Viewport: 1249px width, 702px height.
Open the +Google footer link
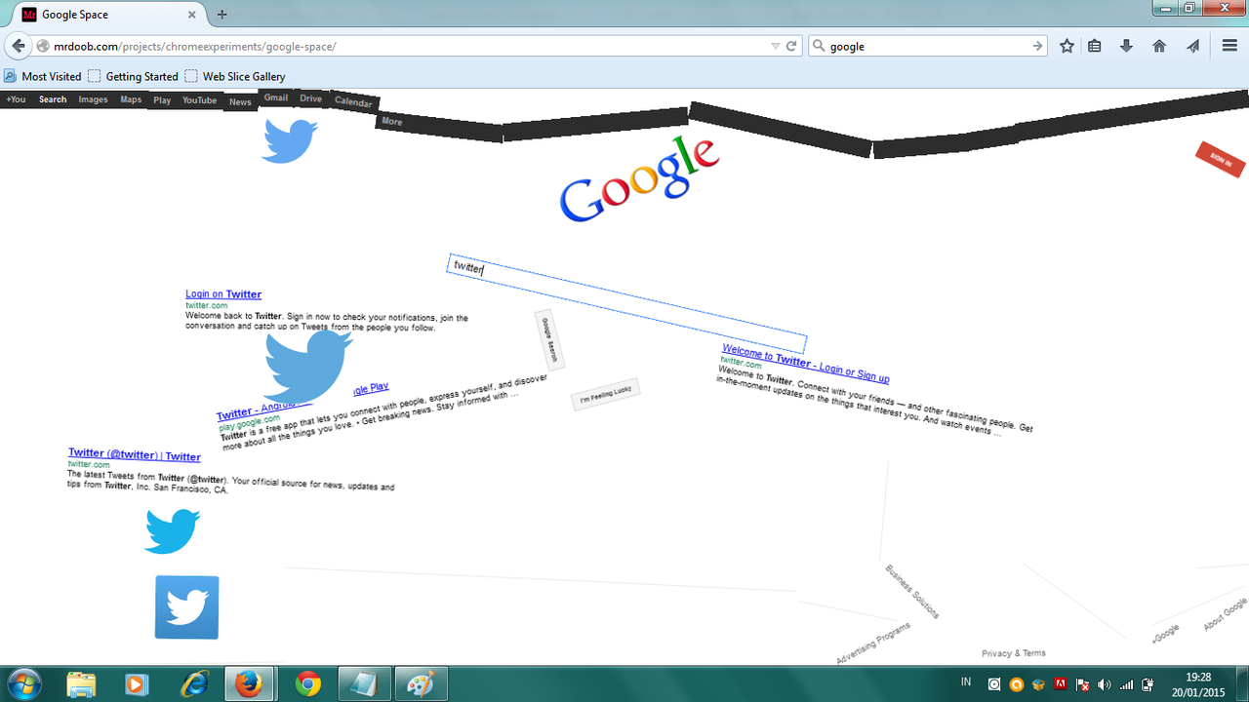pos(1165,633)
